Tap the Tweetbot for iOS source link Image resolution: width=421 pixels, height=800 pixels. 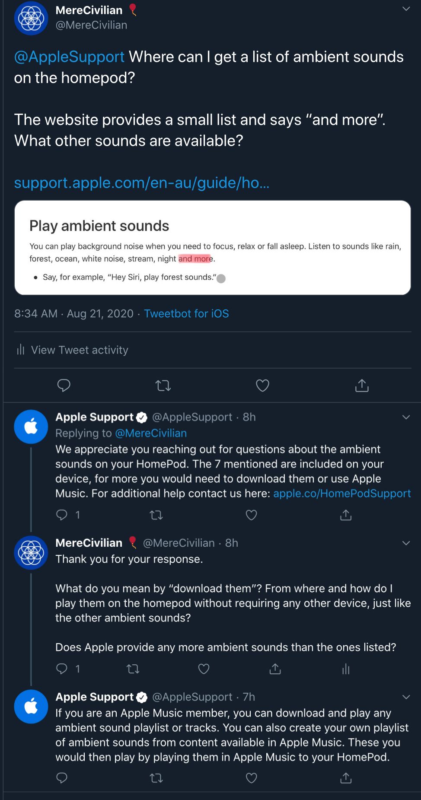coord(186,313)
